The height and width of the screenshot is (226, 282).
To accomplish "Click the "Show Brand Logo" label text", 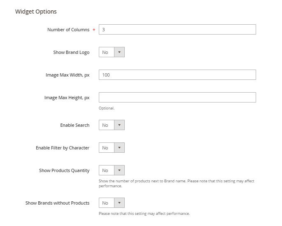I will 71,52.
